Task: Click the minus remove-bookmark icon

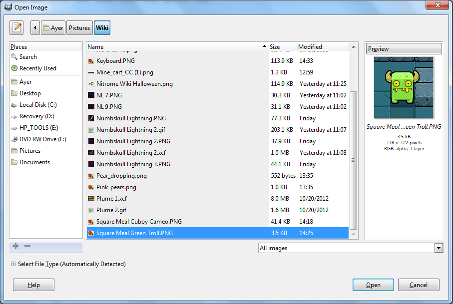Action: click(x=27, y=246)
